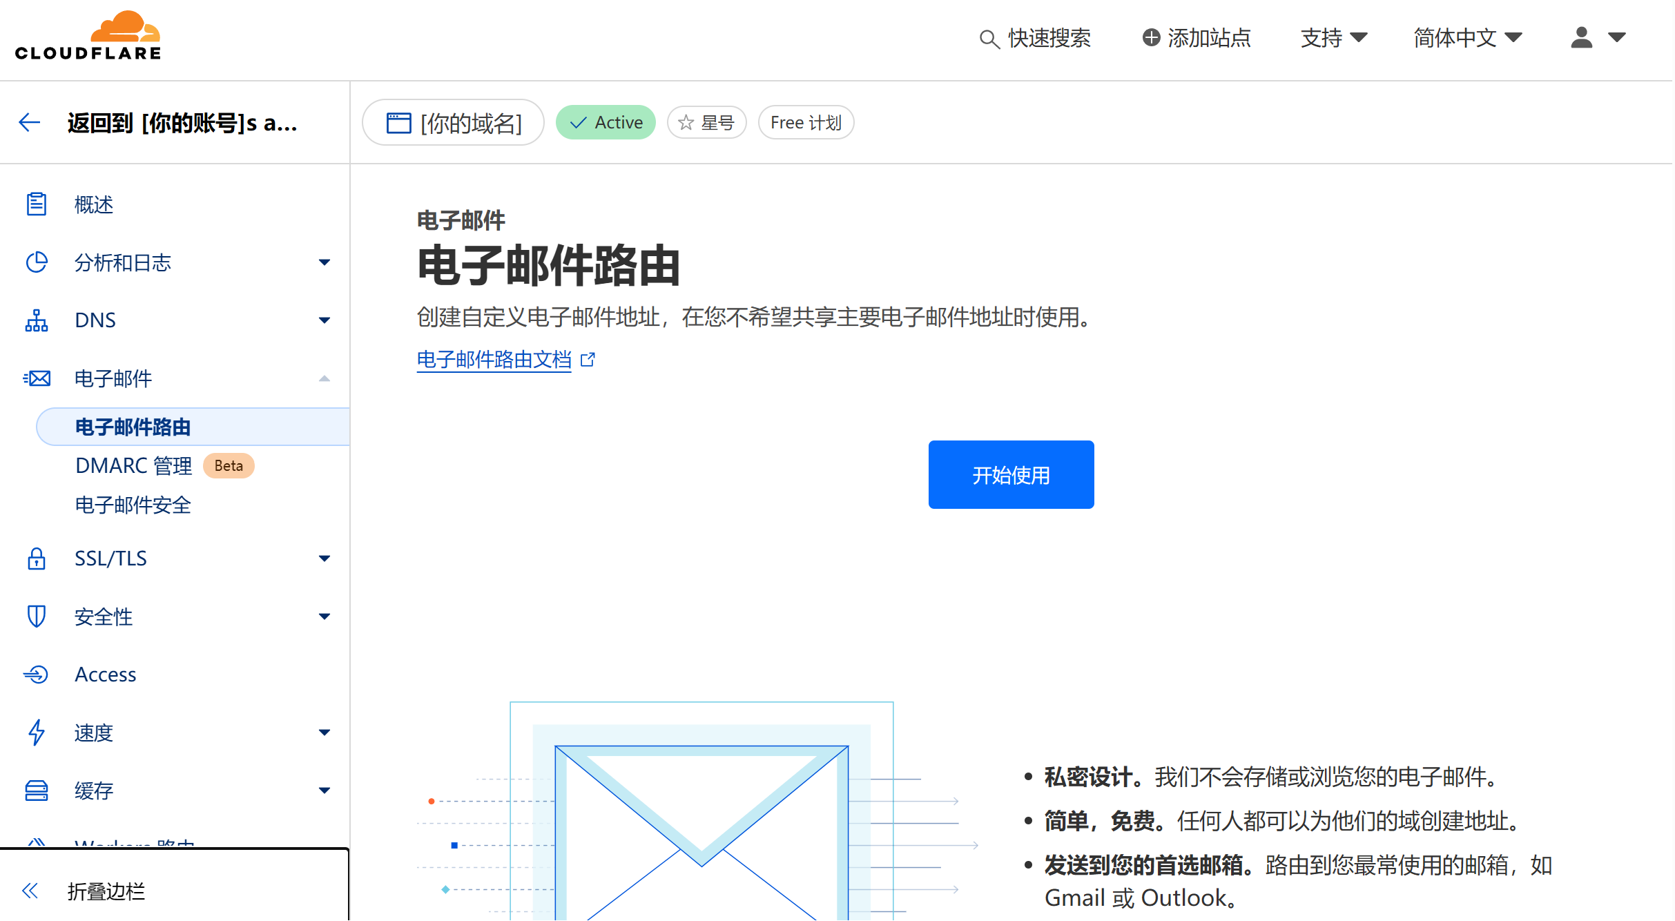Click the SSL/TLS padlock icon
Image resolution: width=1675 pixels, height=921 pixels.
(37, 558)
